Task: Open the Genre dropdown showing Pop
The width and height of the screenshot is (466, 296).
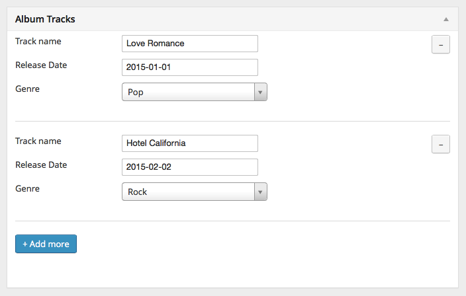Action: pos(189,92)
